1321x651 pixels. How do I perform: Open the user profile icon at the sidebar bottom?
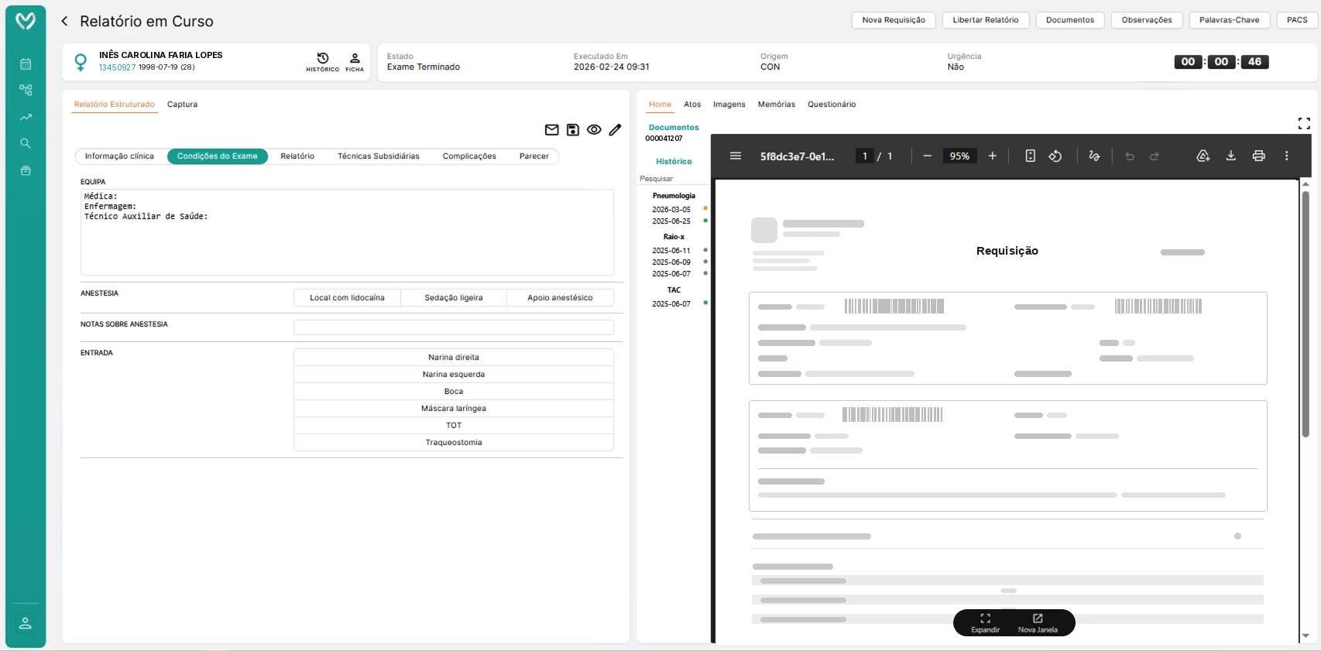[26, 623]
